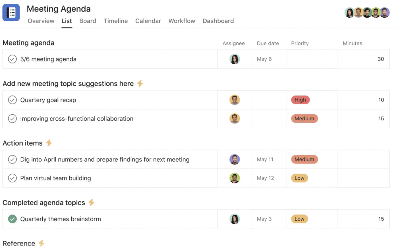
Task: Open the Dashboard tab
Action: tap(218, 21)
